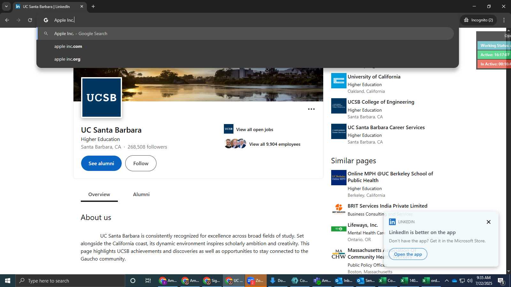Open the Chrome 'Sig...' taskbar window
The height and width of the screenshot is (287, 511).
(x=212, y=281)
